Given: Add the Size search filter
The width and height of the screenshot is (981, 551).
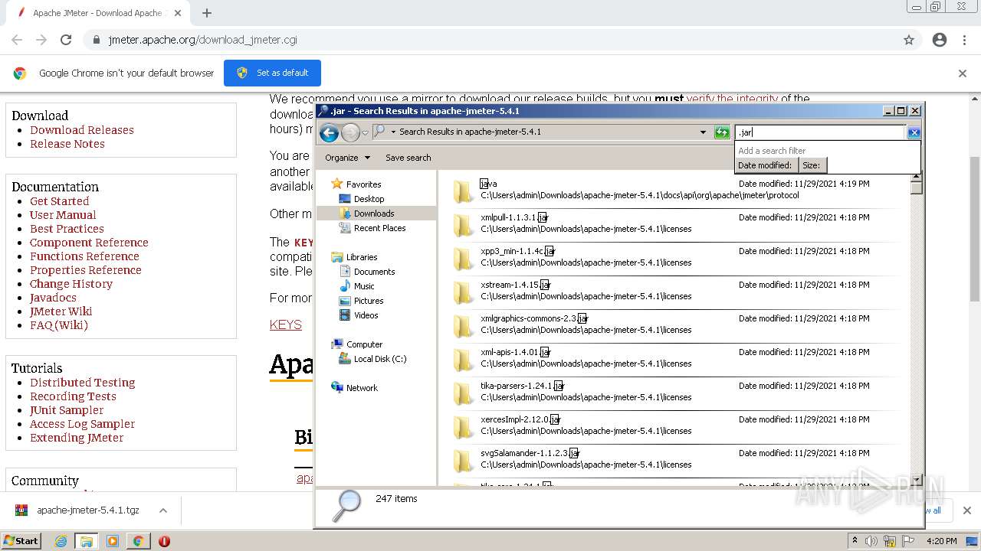Looking at the screenshot, I should click(812, 165).
